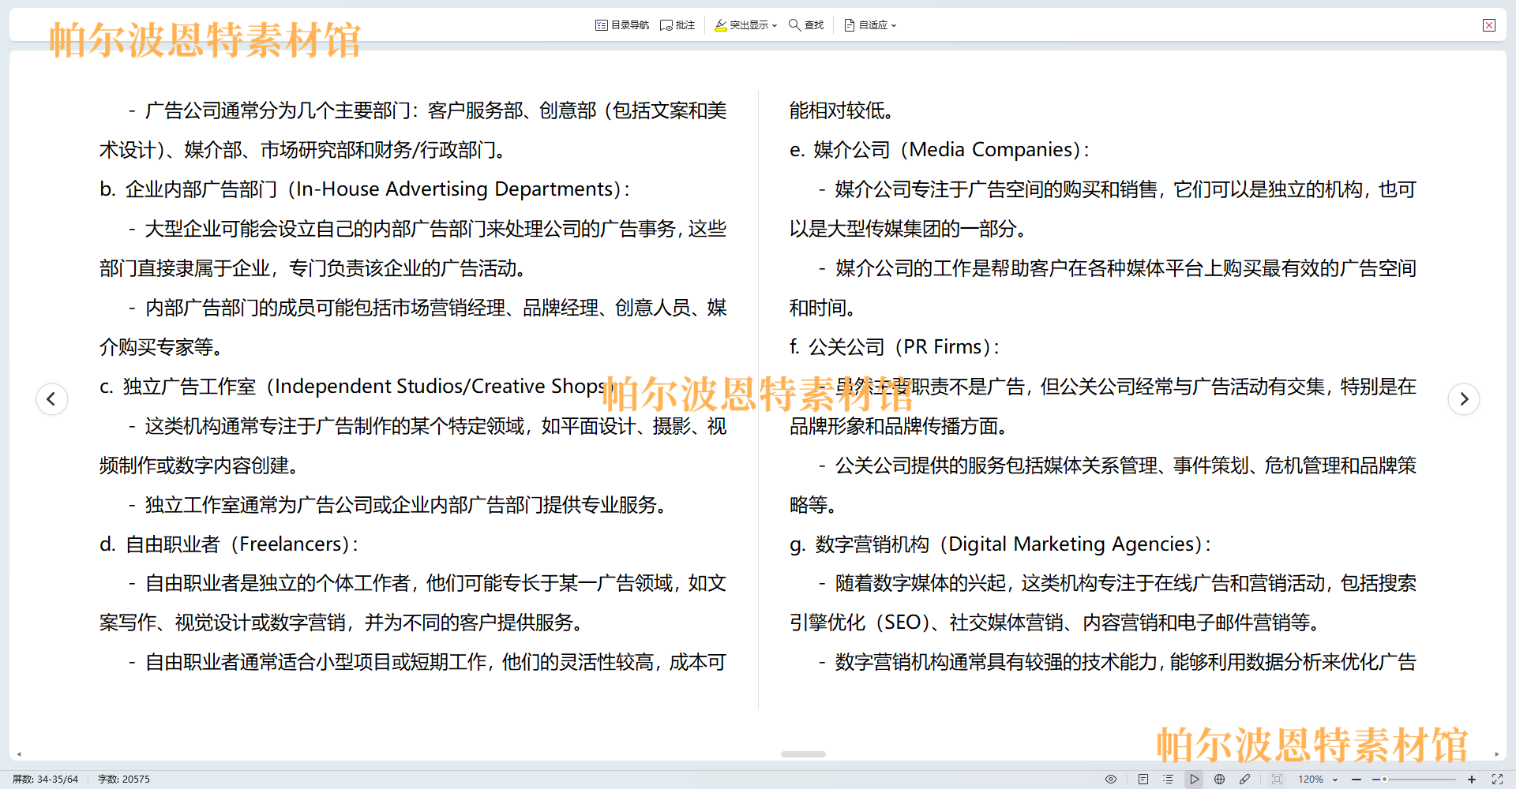Image resolution: width=1516 pixels, height=789 pixels.
Task: Click the horizontal scrollbar right arrow
Action: click(x=1497, y=754)
